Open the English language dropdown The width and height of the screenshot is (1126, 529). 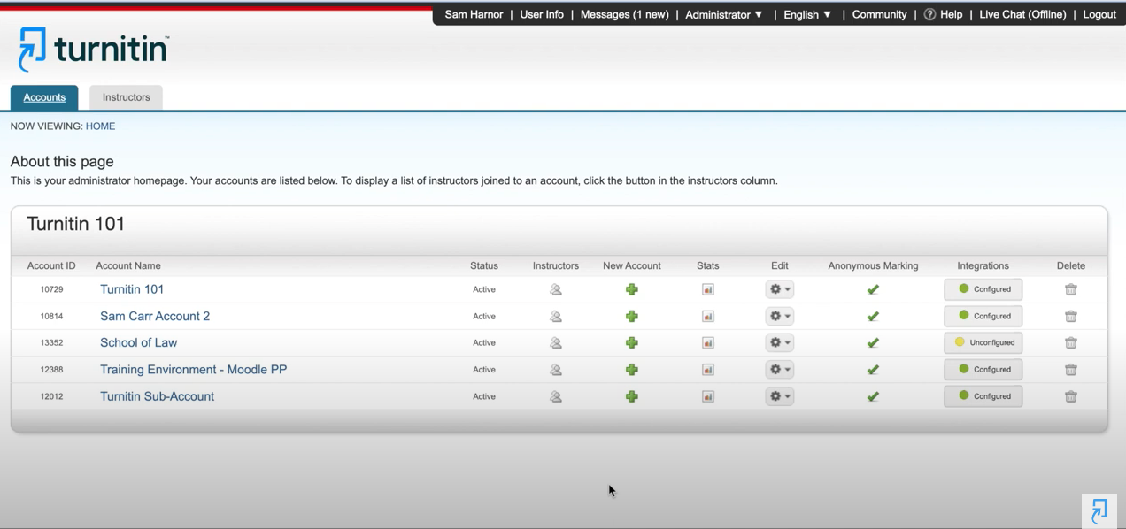807,14
